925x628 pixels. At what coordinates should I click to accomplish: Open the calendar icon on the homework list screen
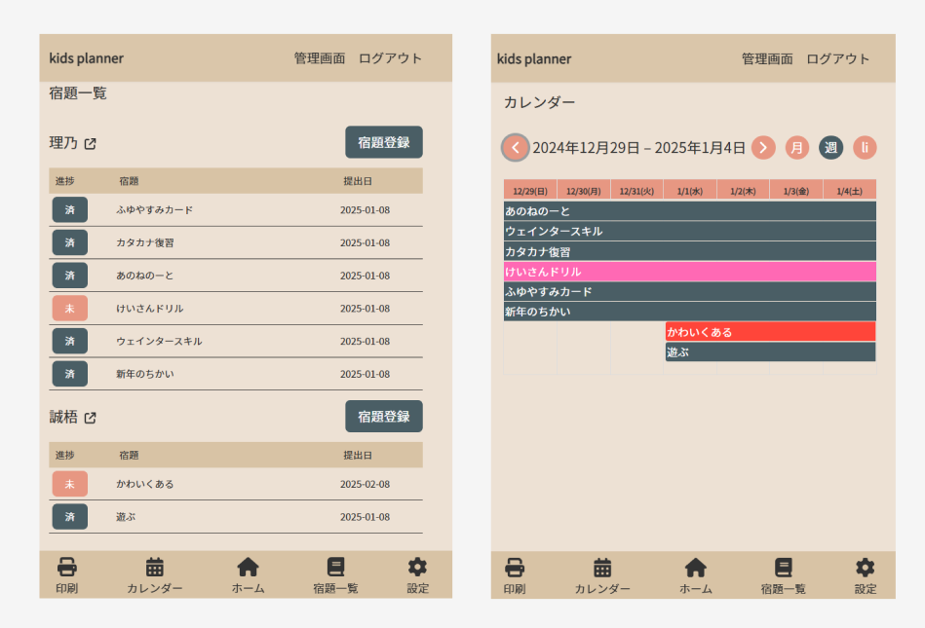(154, 568)
